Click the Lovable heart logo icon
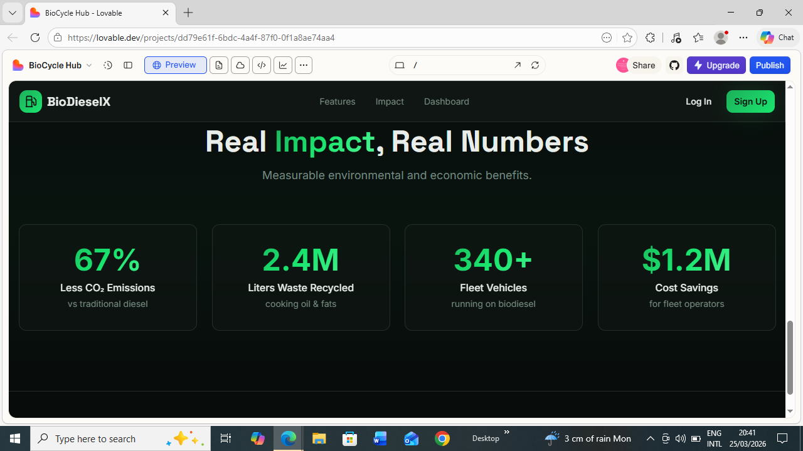 pos(18,65)
